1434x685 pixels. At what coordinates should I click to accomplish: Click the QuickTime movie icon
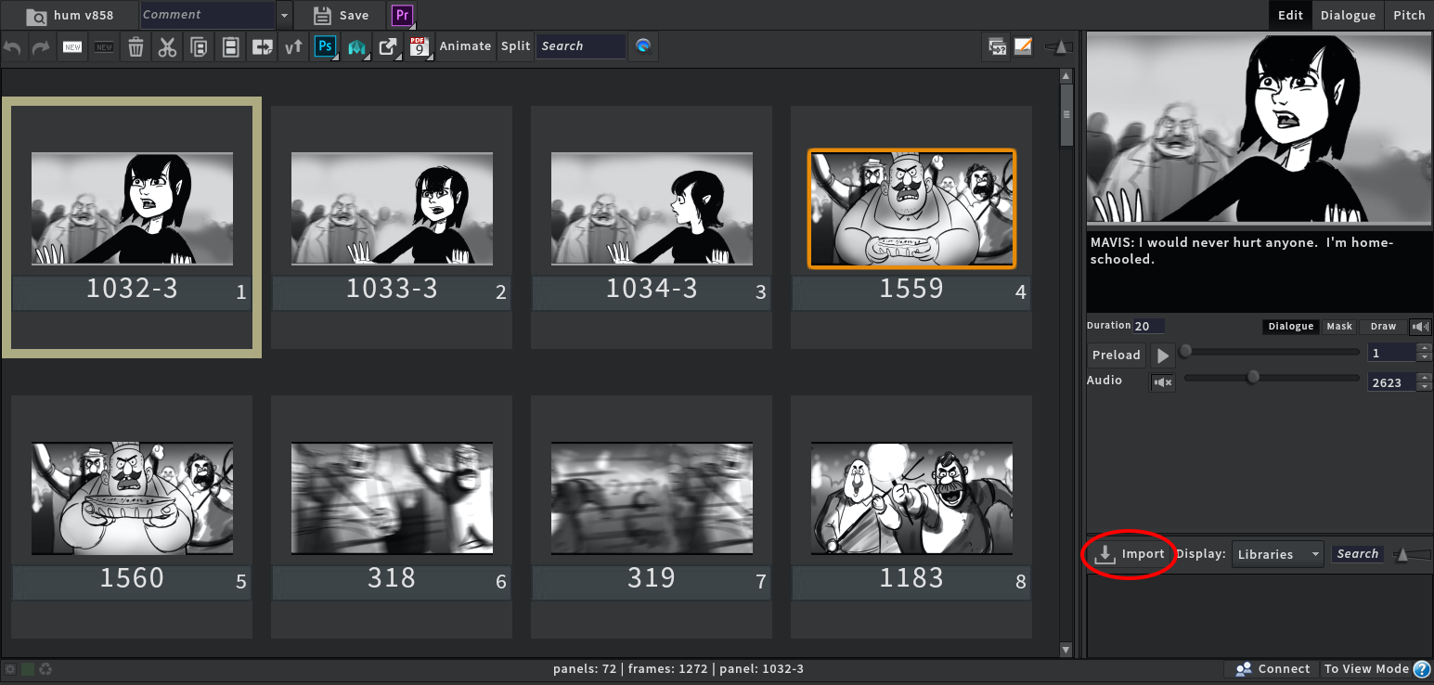coord(643,46)
